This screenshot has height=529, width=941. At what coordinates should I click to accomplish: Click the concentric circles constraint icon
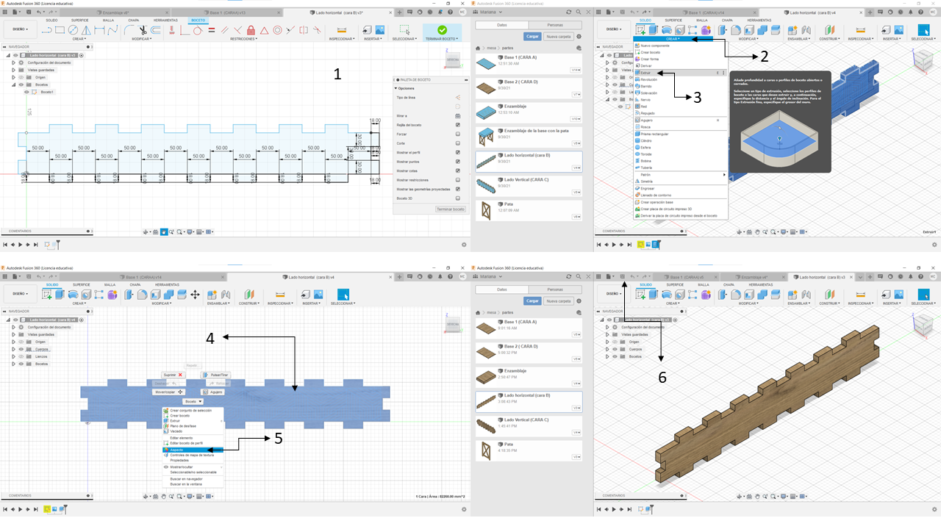[277, 30]
